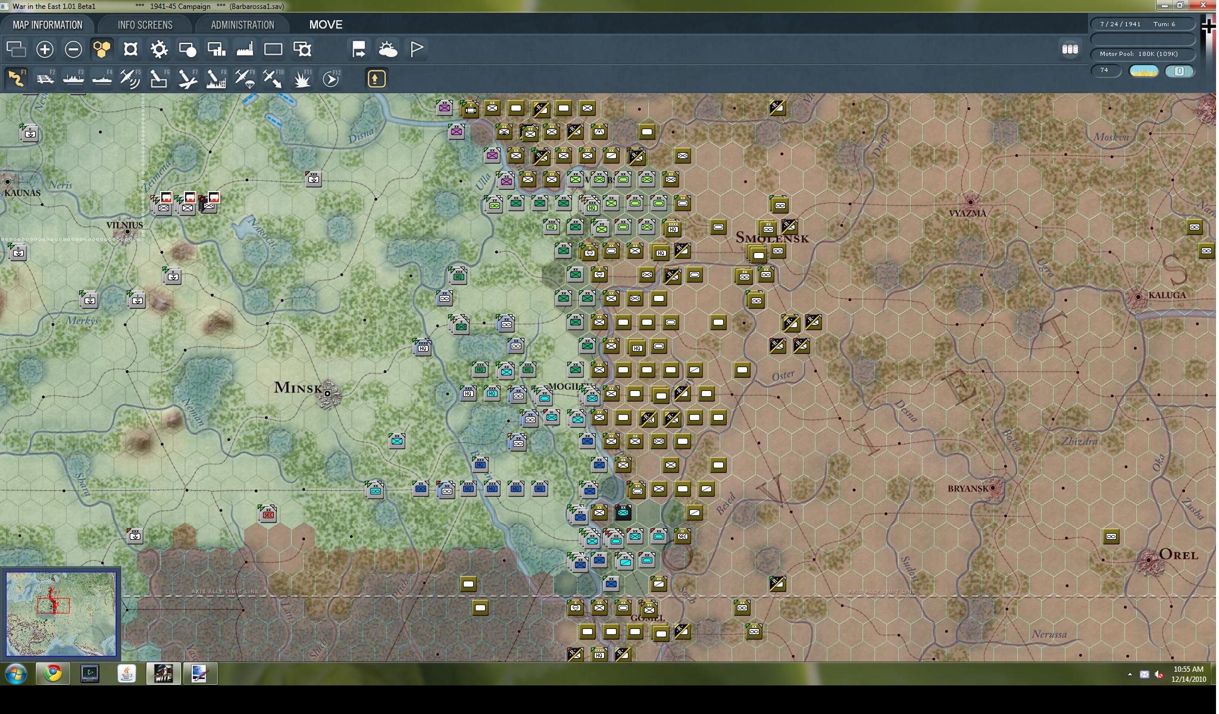This screenshot has width=1219, height=714.
Task: Toggle the unit-with-bars display icon
Action: tap(216, 49)
